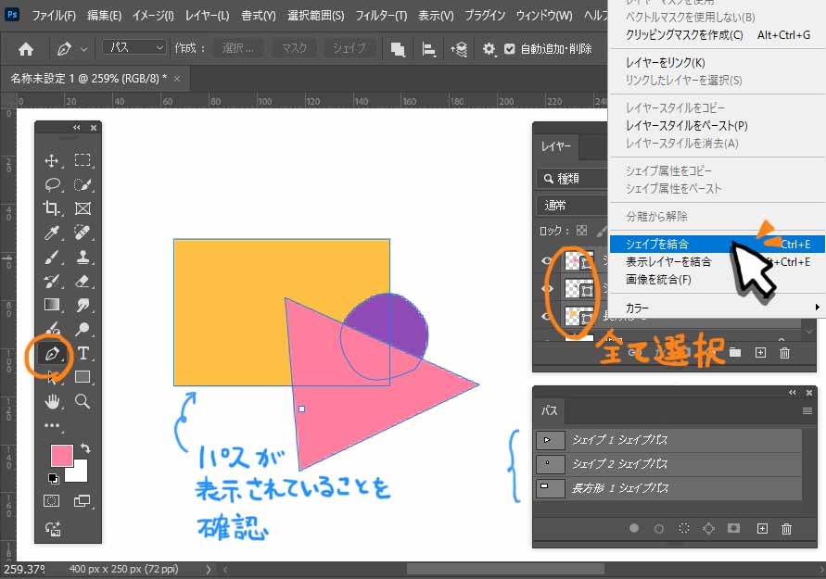This screenshot has height=579, width=826.
Task: Click the Eyedropper tool
Action: [52, 233]
